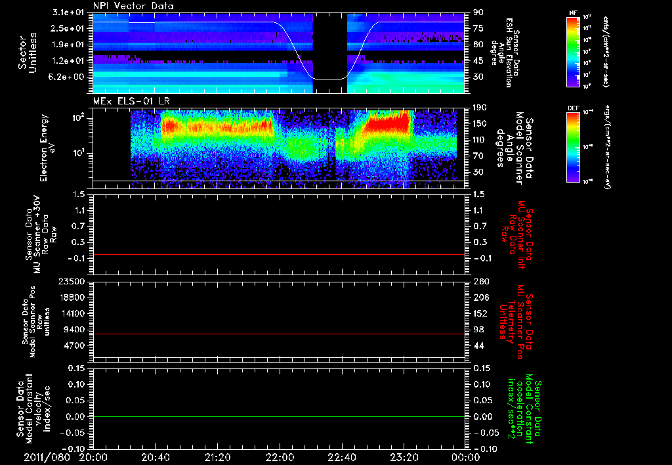Click the cnts/(cm**2-sr-sec) units label
This screenshot has width=672, height=465.
606,52
